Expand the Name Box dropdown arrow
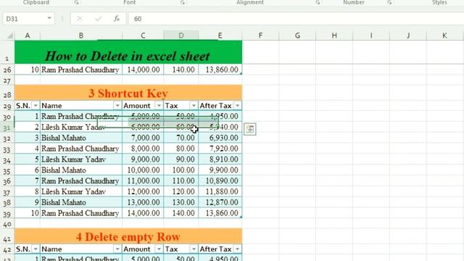The height and width of the screenshot is (261, 464). point(49,19)
